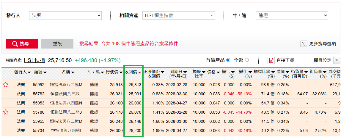Screen dimensions: 341x137
Task: Click the sliders icon beside 更多搜尋選項
Action: (x=304, y=44)
